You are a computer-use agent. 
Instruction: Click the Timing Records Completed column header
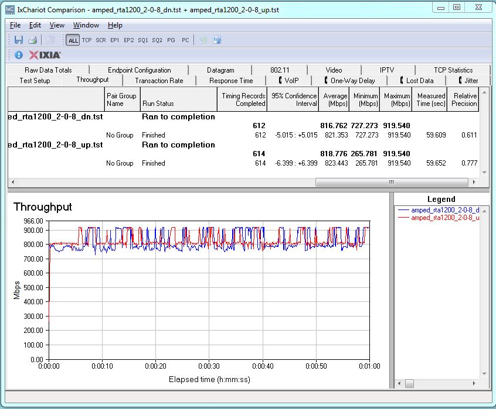pos(242,99)
